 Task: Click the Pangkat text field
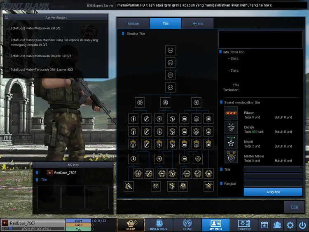pos(273,183)
